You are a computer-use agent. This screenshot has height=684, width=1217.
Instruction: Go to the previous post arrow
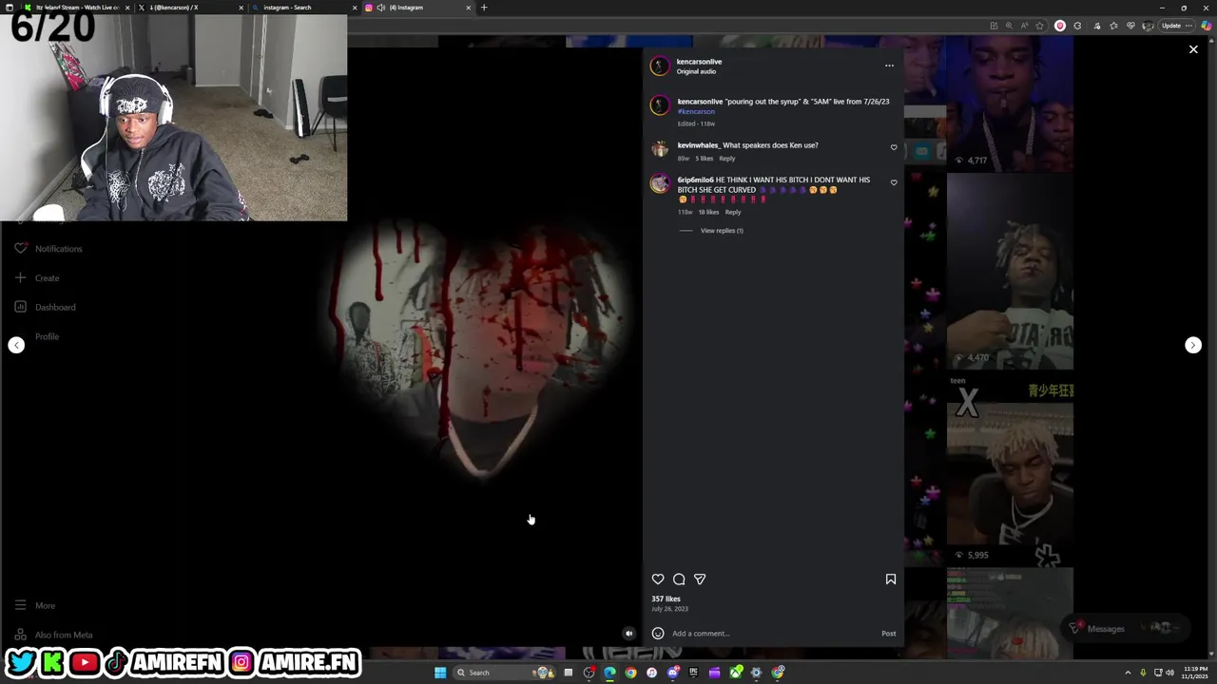click(x=16, y=345)
